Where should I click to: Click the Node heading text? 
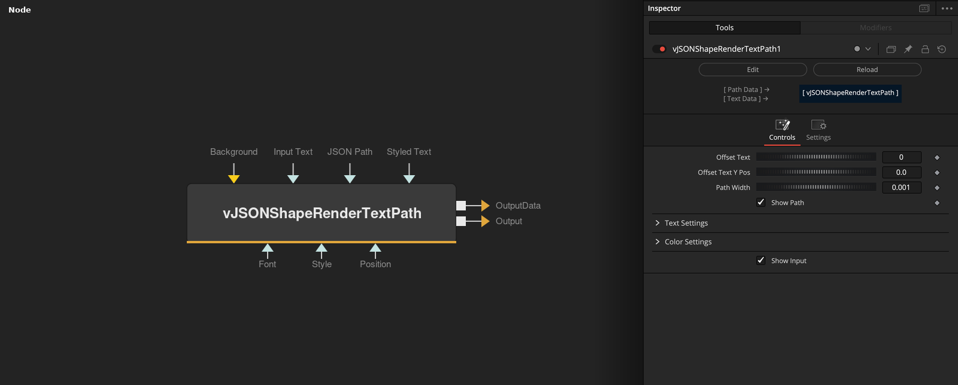click(20, 10)
